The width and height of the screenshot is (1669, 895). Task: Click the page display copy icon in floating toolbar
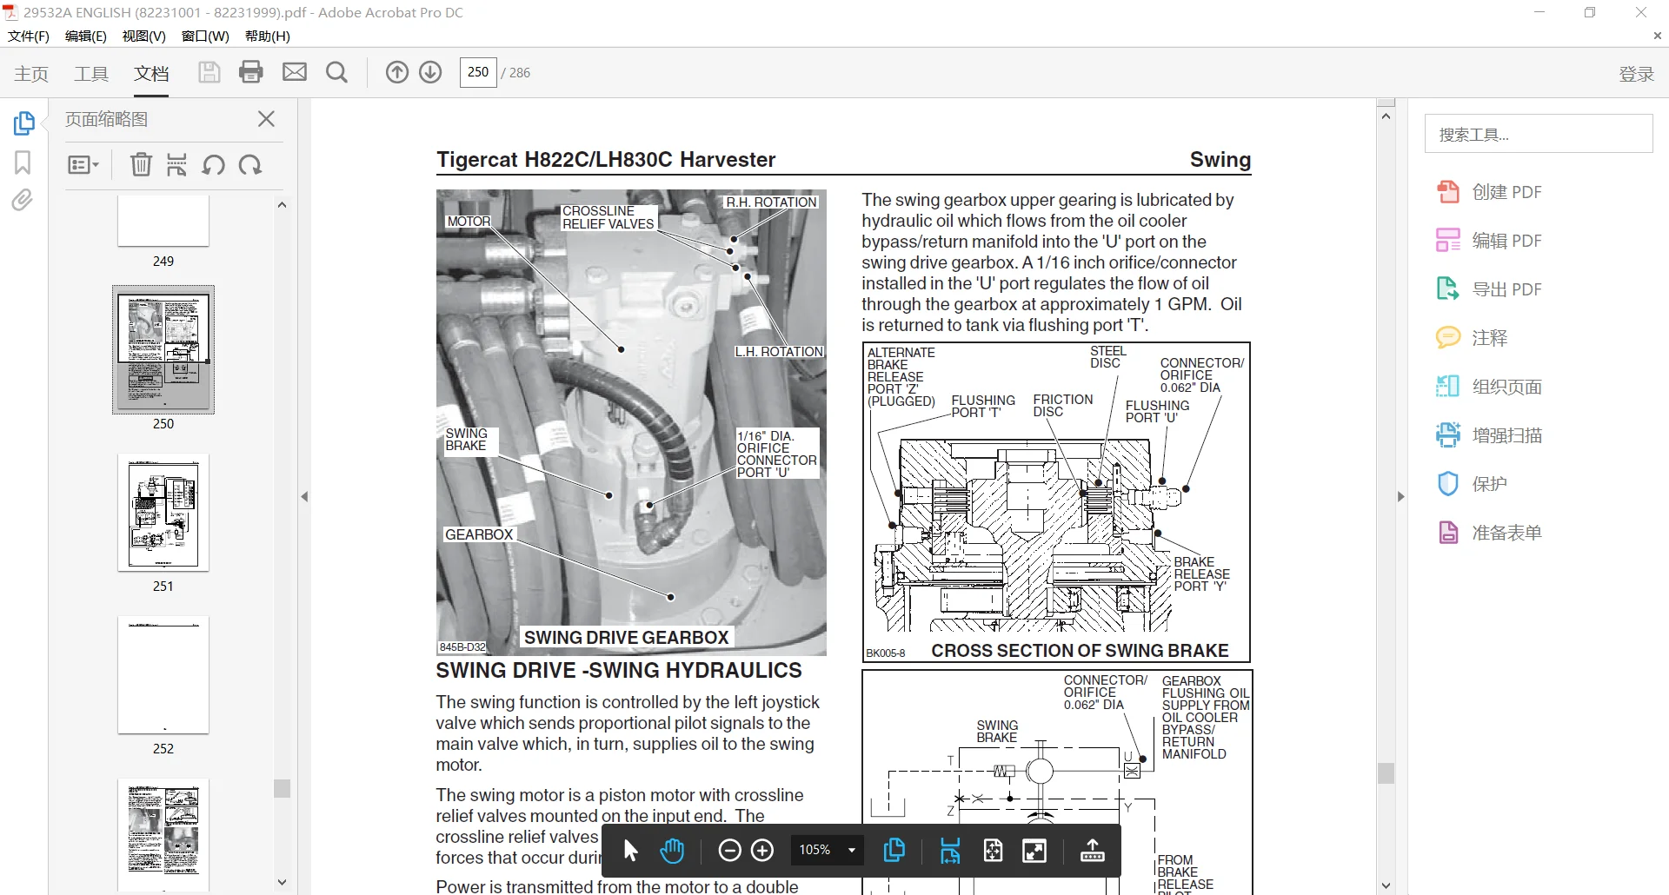[x=894, y=851]
